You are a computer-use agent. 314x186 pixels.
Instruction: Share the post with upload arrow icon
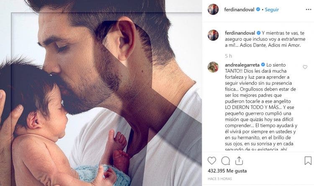(x=239, y=161)
